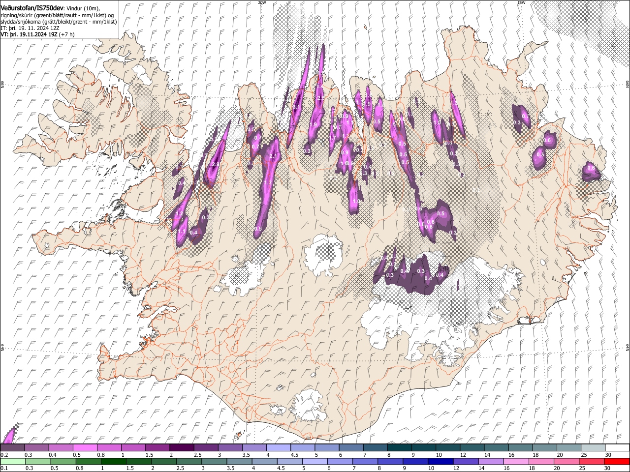
Task: Click the bright pink 0.5 snow legend swatch
Action: 85,448
